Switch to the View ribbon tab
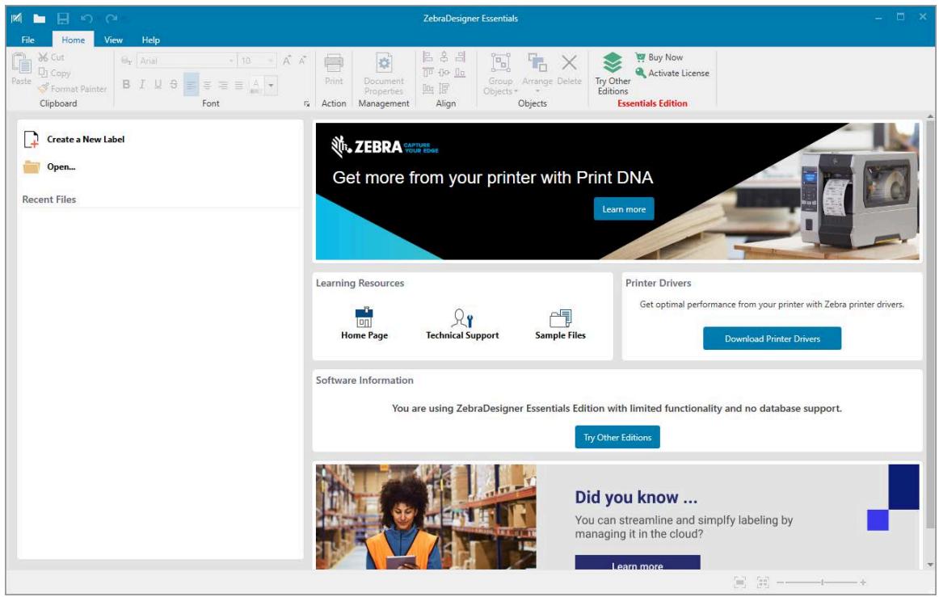This screenshot has width=939, height=597. click(x=113, y=40)
